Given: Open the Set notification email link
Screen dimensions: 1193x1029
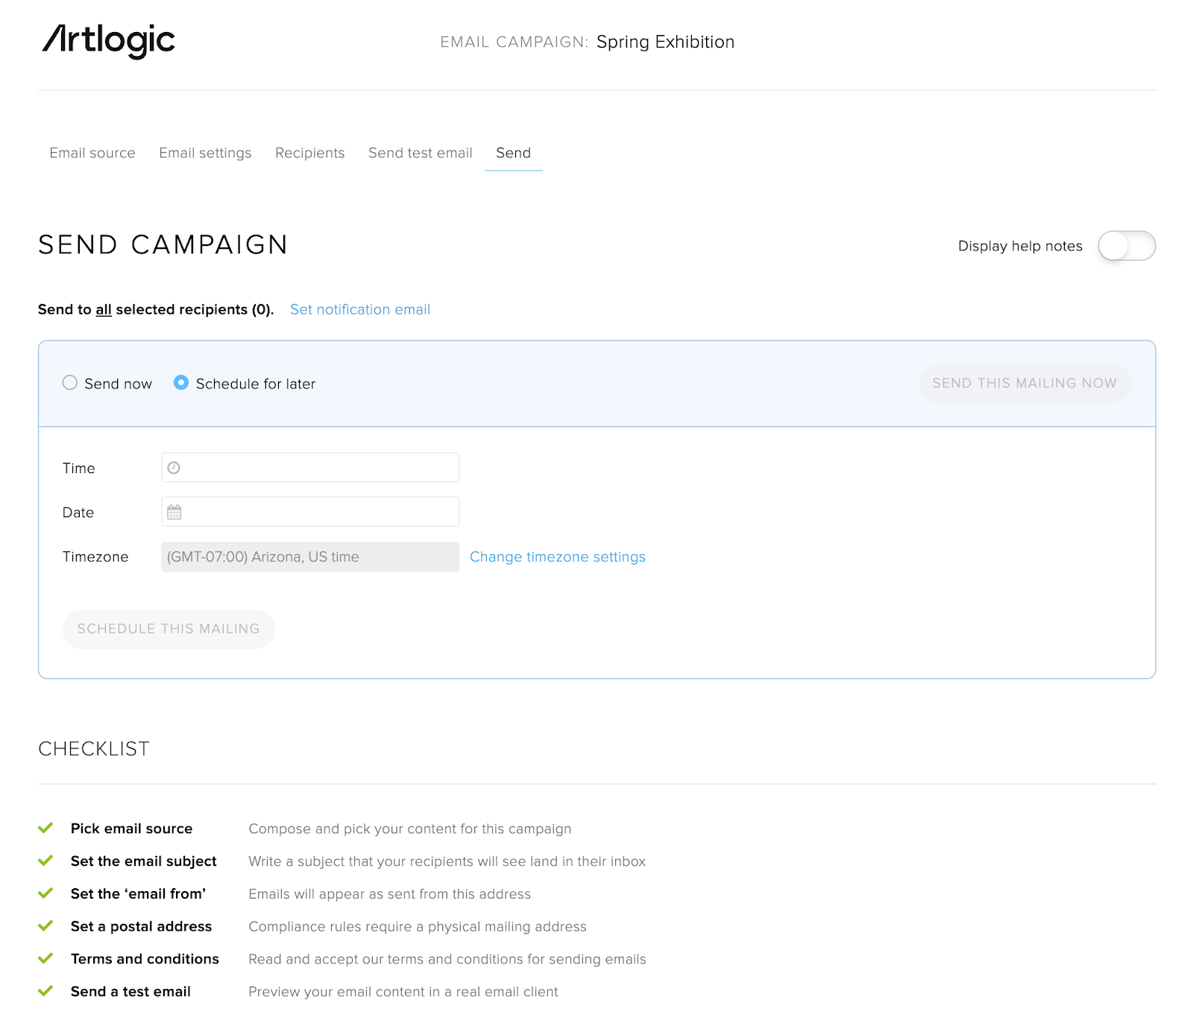Looking at the screenshot, I should pyautogui.click(x=359, y=309).
